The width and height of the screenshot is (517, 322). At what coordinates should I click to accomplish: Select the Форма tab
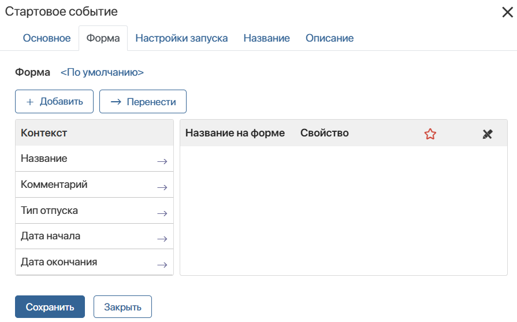(x=103, y=38)
